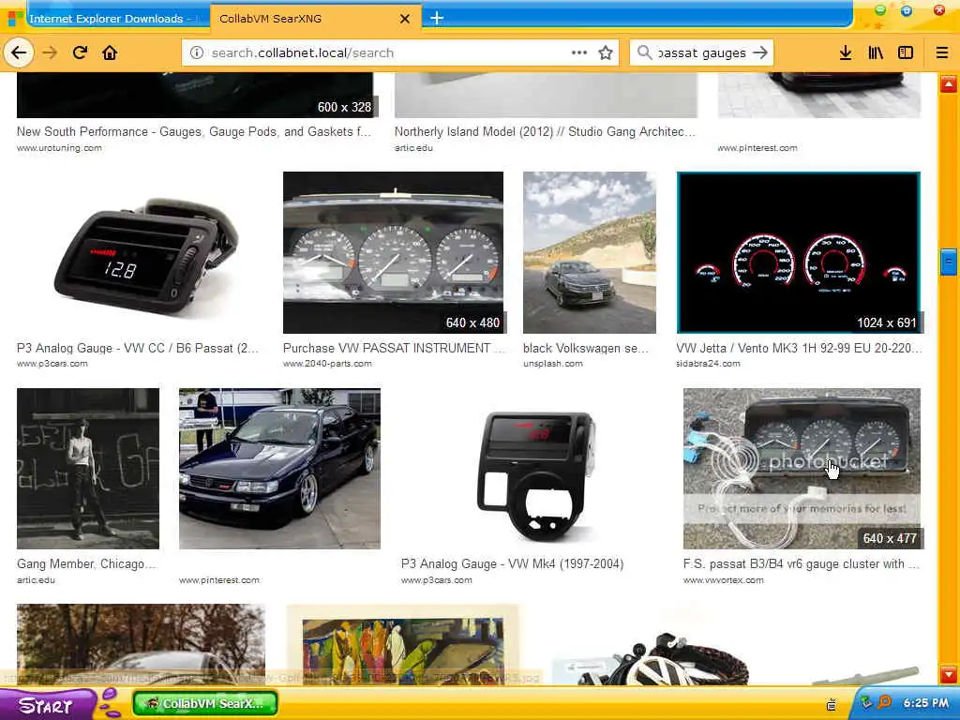The image size is (960, 720).
Task: Open Northerly Island Model Studio Gang link
Action: [x=545, y=131]
